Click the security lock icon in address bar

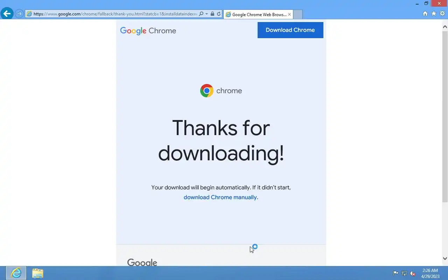212,14
